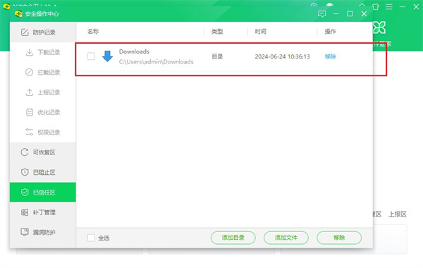Tick the checkbox for the Downloads row
The height and width of the screenshot is (268, 423).
91,56
